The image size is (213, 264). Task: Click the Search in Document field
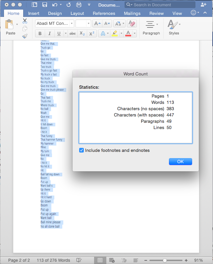[x=160, y=5]
